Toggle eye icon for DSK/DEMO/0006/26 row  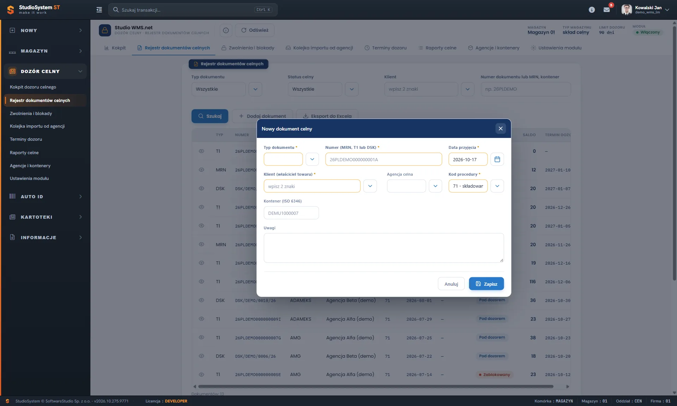[201, 356]
